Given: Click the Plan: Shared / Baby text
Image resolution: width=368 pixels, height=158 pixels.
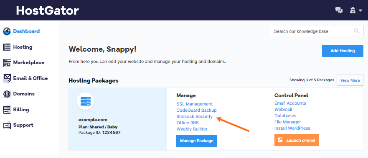Looking at the screenshot, I should 98,127.
